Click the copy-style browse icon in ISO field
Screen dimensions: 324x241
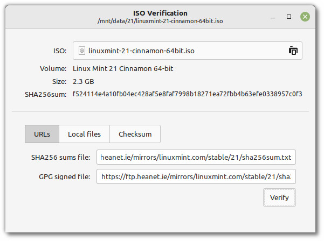(x=293, y=51)
